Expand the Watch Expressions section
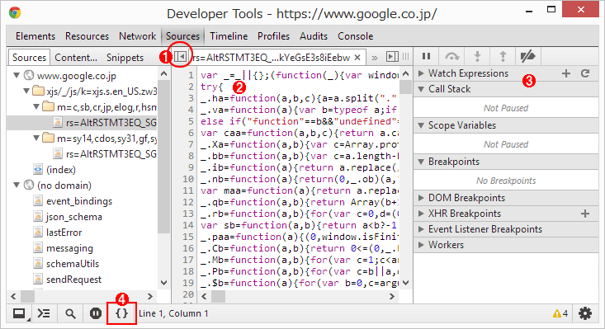The height and width of the screenshot is (329, 605). tap(421, 73)
